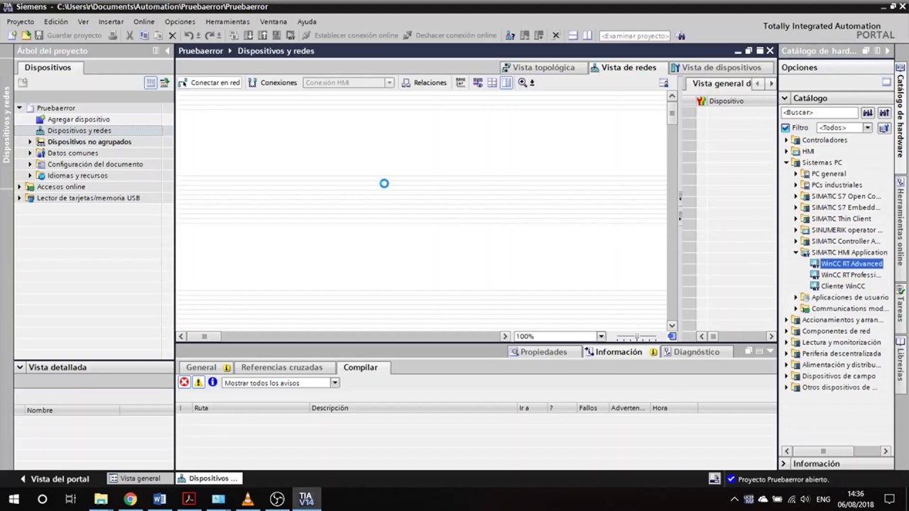Click the Print toolbar icon
This screenshot has height=511, width=909.
coord(113,35)
